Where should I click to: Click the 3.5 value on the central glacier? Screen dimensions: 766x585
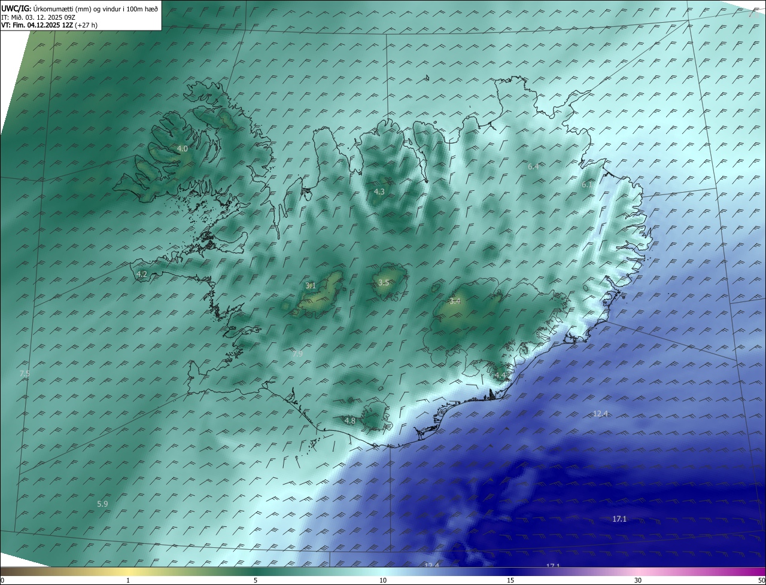[384, 282]
